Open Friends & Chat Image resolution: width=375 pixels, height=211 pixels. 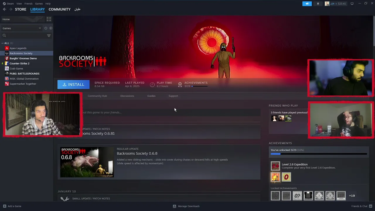362,206
